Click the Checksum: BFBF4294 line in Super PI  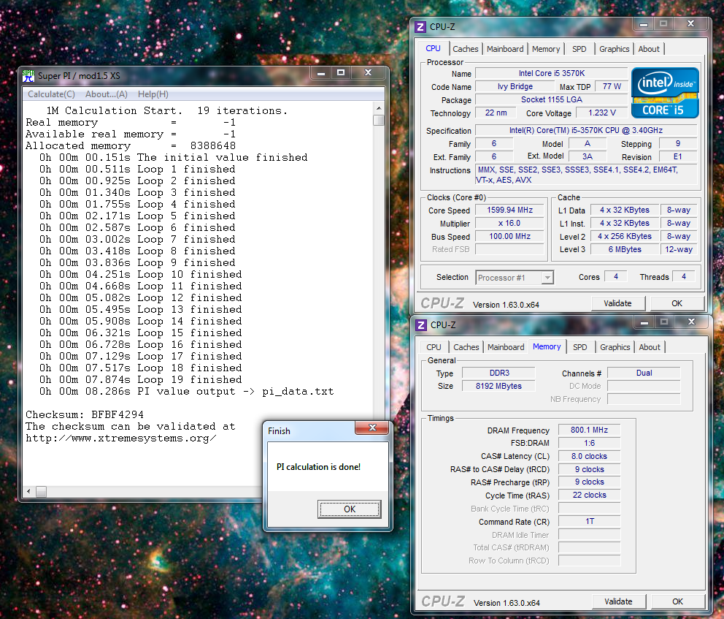(85, 414)
